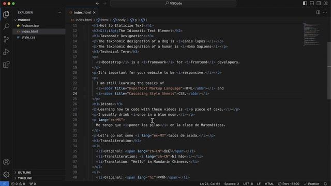The image size is (331, 186).
Task: Open the Accounts menu icon
Action: coord(6,162)
